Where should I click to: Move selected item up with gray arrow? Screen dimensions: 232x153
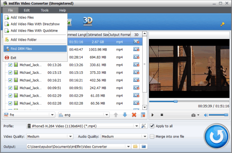tap(116, 115)
